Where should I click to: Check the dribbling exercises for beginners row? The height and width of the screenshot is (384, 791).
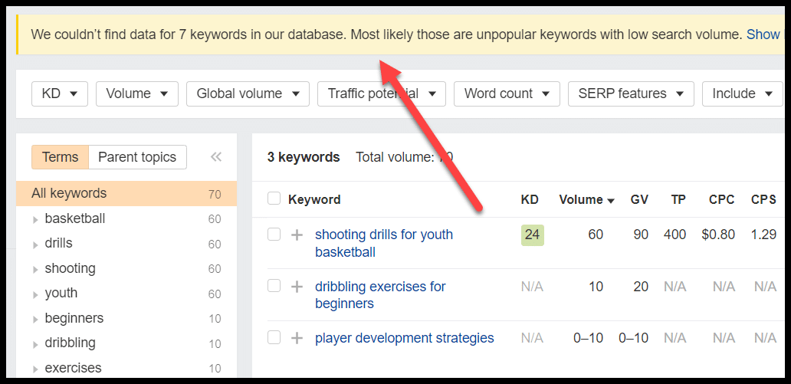click(274, 287)
